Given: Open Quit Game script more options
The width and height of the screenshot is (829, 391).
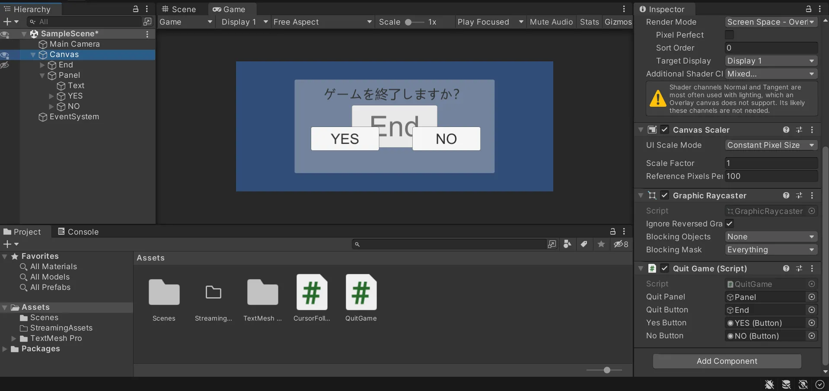Looking at the screenshot, I should [x=812, y=269].
